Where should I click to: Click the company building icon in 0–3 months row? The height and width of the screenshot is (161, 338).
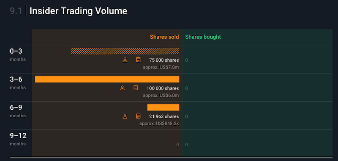click(138, 60)
